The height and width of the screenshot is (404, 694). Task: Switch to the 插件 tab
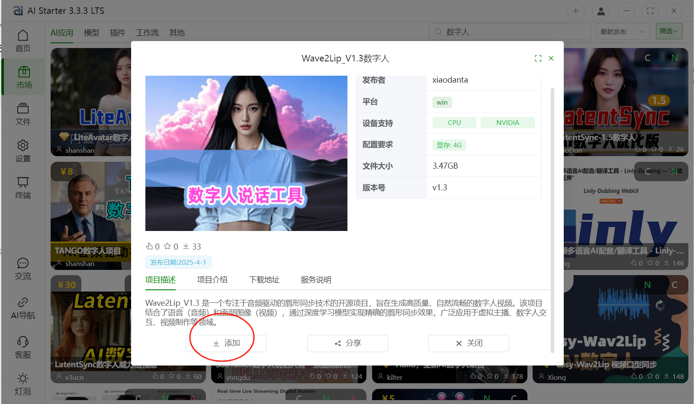tap(117, 32)
